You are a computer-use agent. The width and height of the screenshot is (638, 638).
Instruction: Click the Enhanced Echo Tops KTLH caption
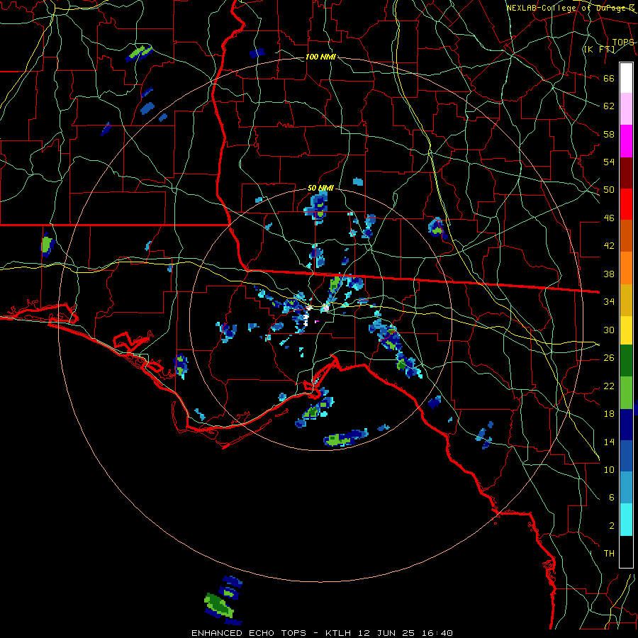(322, 633)
